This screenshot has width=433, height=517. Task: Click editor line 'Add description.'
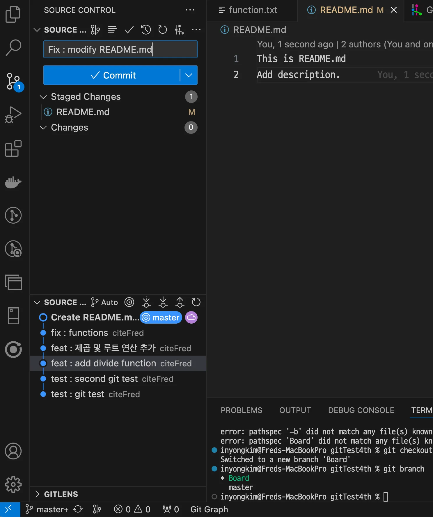pyautogui.click(x=298, y=75)
